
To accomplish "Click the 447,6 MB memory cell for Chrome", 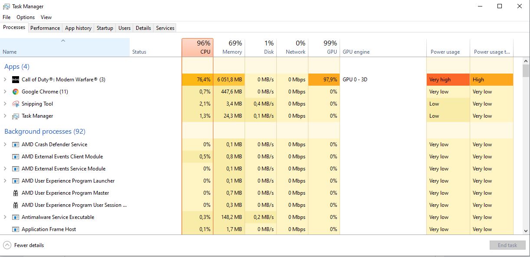I will (229, 92).
